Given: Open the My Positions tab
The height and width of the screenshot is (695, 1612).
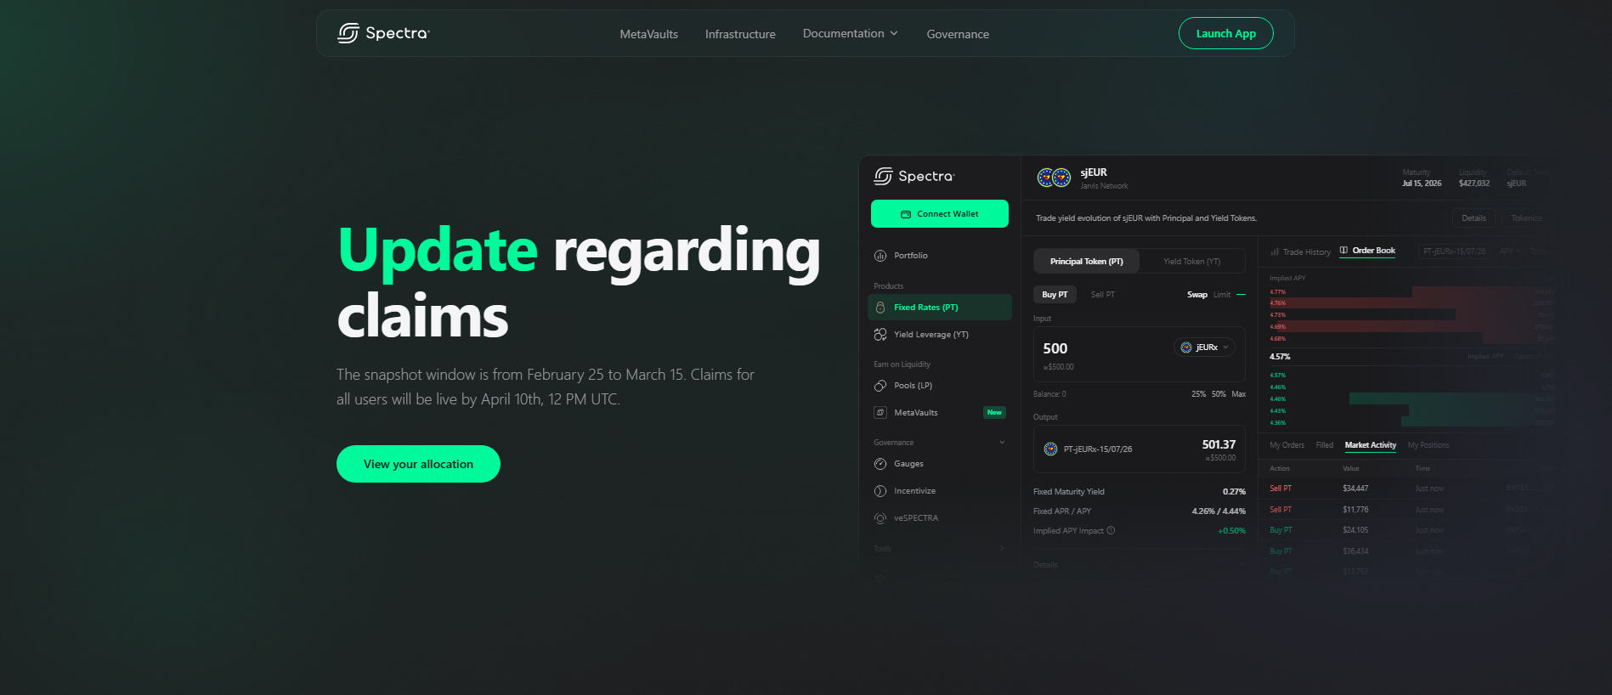Looking at the screenshot, I should click(x=1428, y=445).
